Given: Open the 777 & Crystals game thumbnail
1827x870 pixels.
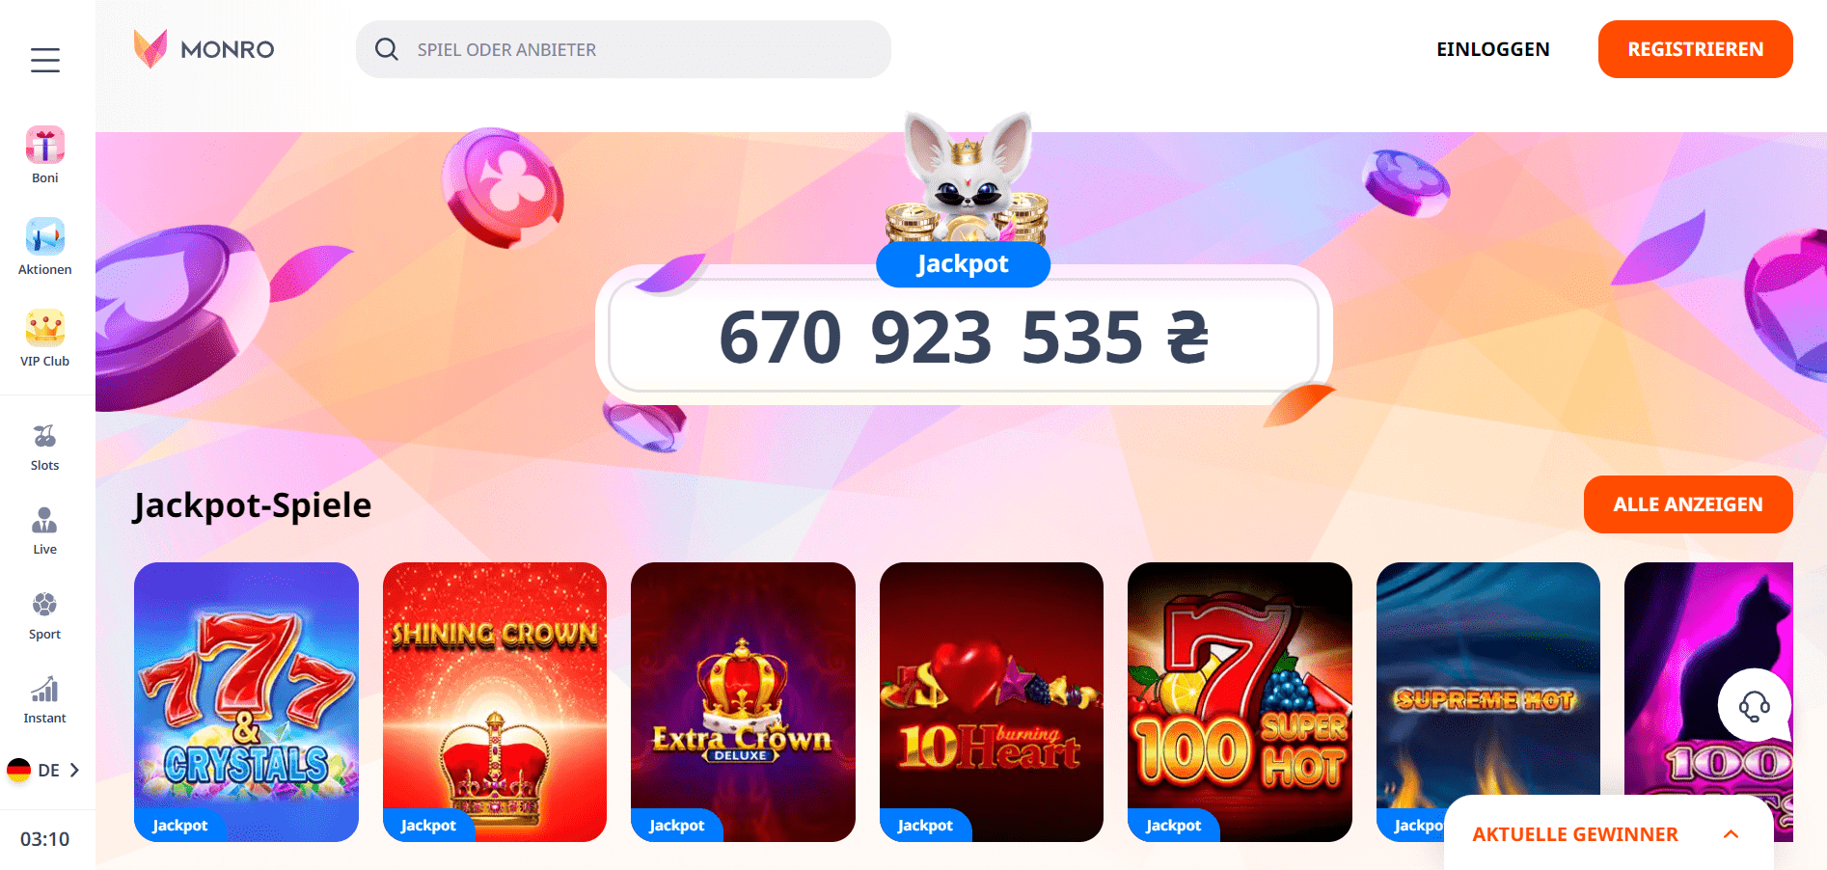Looking at the screenshot, I should click(x=246, y=702).
